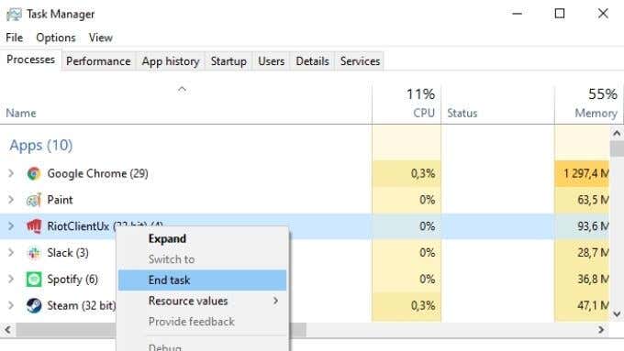Click the green Spotify icon

(34, 279)
